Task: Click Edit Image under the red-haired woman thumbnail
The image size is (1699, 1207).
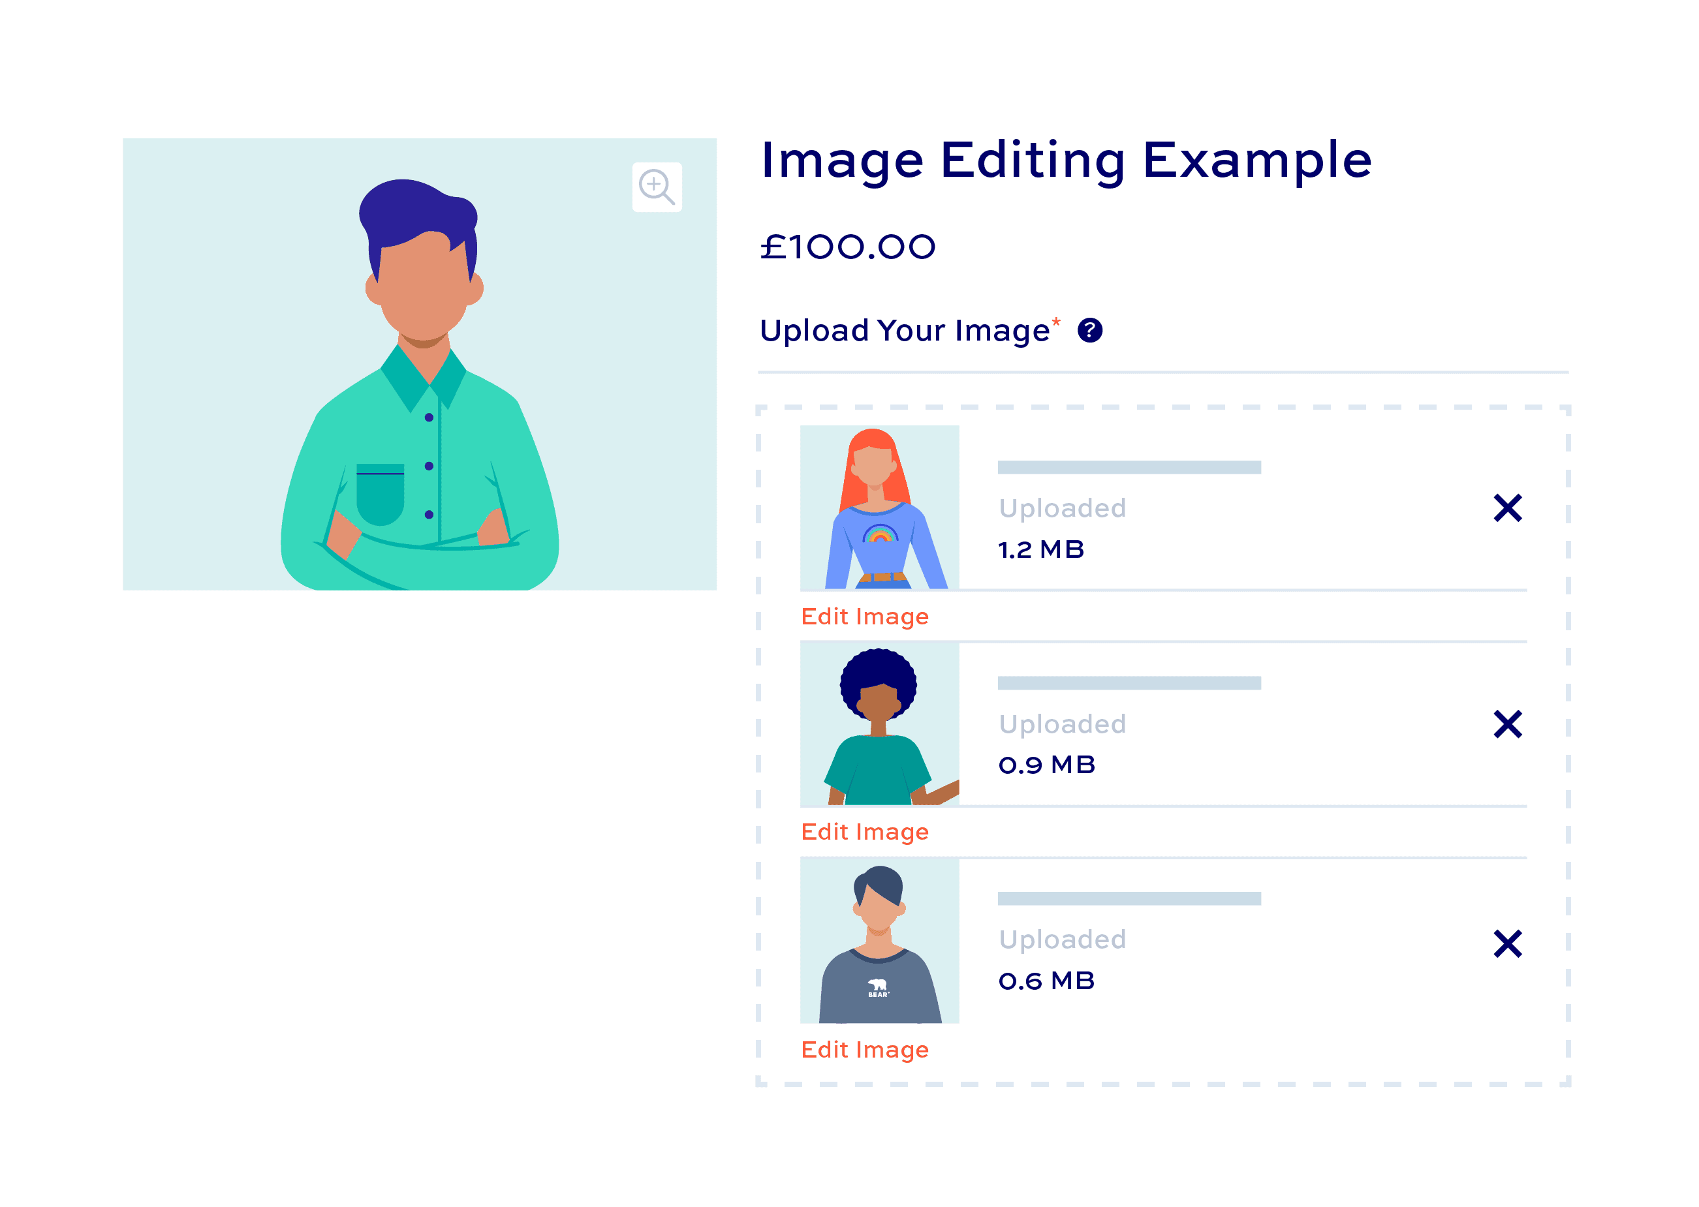Action: pos(865,617)
